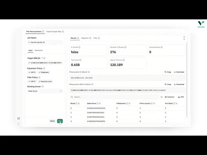This screenshot has width=207, height=155.
Task: Edit the Job Name field harmful-gorilla-20
Action: [45, 42]
